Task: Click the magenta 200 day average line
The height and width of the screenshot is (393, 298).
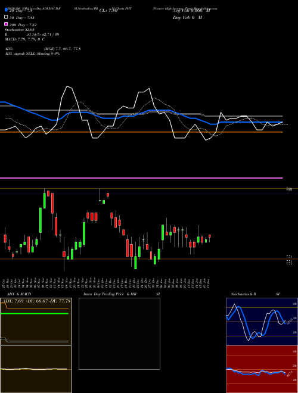Action: tap(141, 178)
